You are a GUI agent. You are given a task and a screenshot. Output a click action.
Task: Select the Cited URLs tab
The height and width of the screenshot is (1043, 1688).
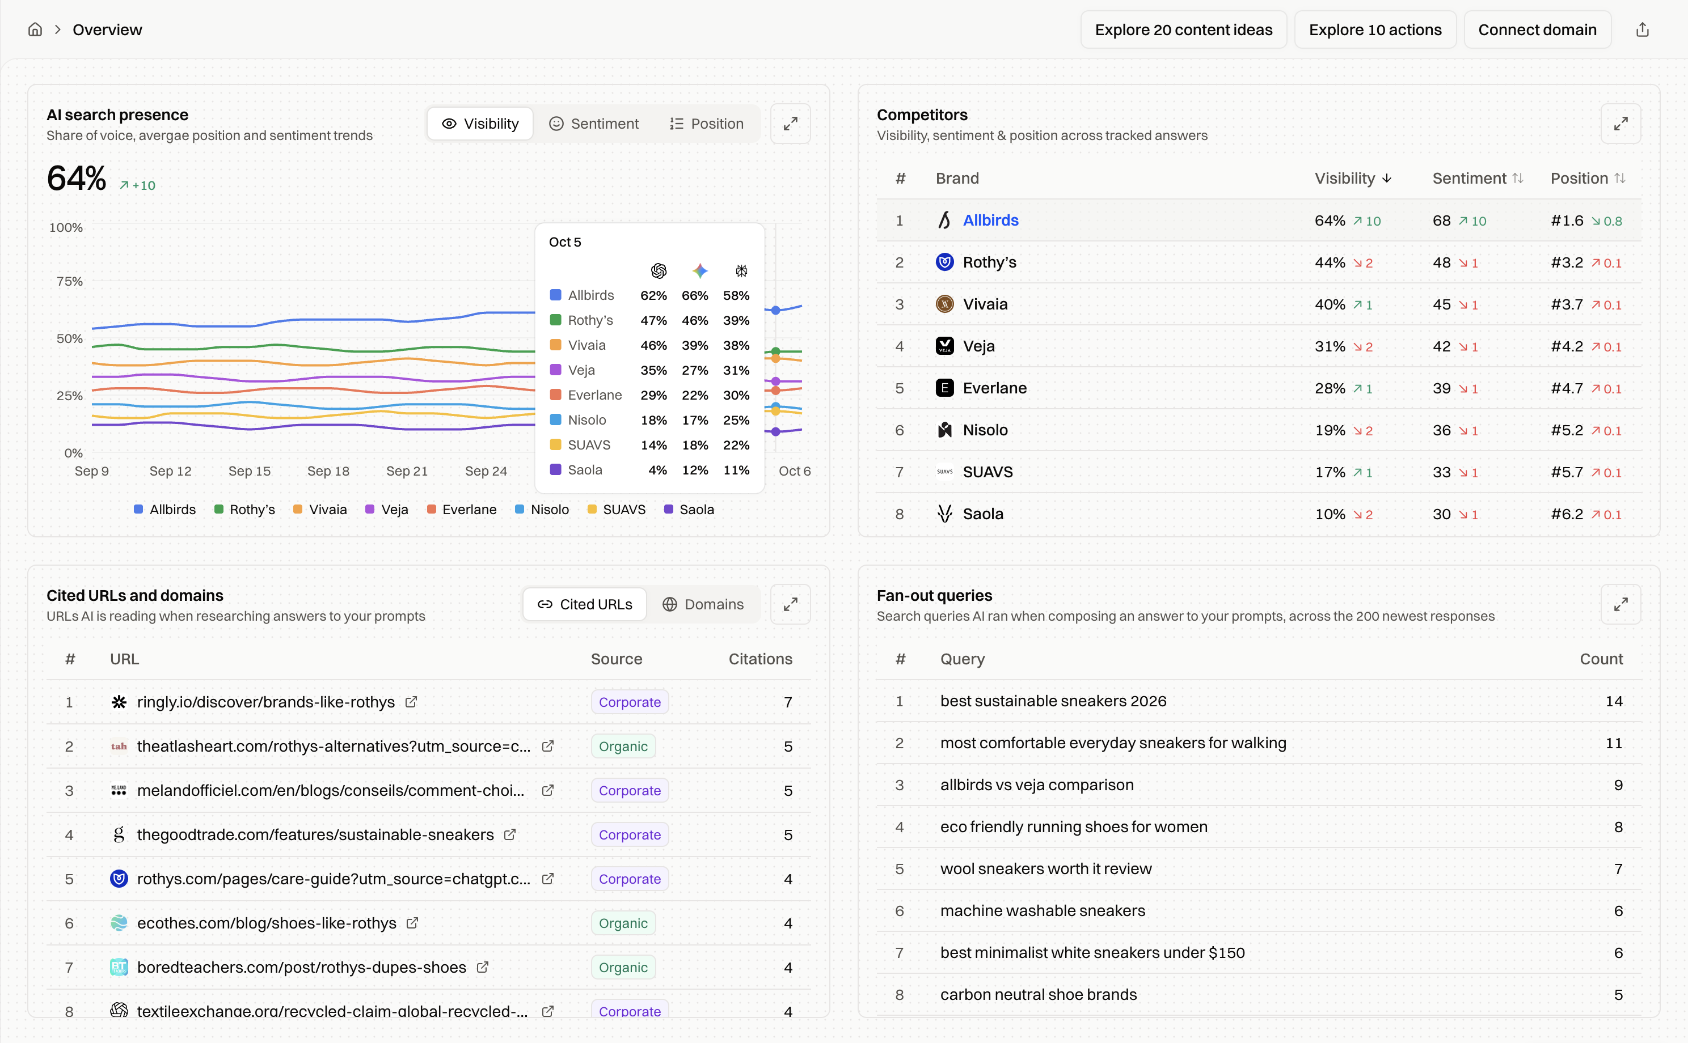(585, 604)
